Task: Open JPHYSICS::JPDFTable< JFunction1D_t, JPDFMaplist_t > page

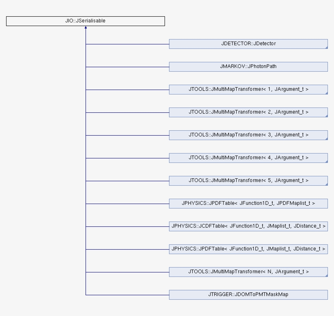Action: [x=248, y=203]
